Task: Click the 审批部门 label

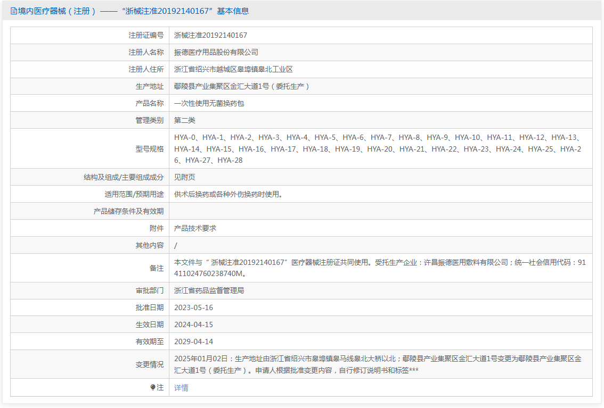Action: (x=150, y=291)
